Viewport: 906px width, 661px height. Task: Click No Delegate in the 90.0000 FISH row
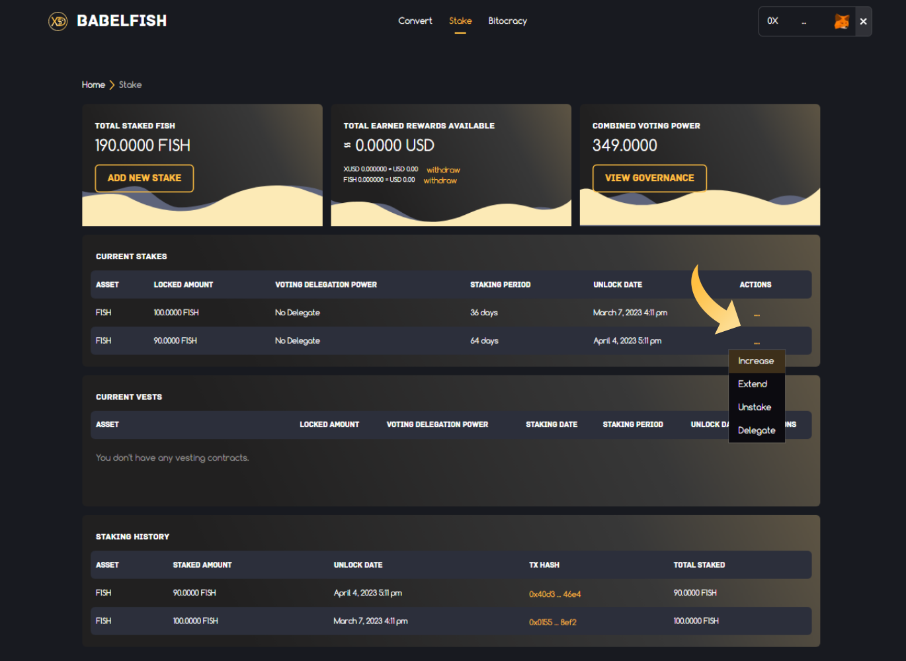[x=298, y=341]
